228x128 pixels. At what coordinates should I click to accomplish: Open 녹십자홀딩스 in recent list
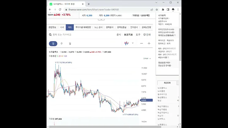click(163, 106)
